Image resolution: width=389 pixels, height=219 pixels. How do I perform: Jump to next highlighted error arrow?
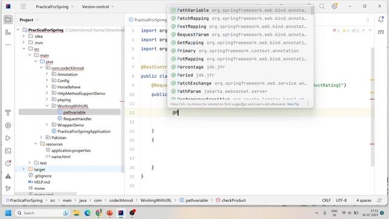[x=370, y=30]
